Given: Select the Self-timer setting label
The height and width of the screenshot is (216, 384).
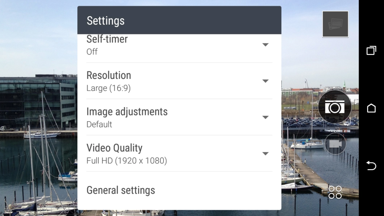Looking at the screenshot, I should tap(107, 39).
